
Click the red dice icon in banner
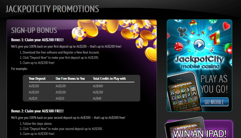click(178, 47)
